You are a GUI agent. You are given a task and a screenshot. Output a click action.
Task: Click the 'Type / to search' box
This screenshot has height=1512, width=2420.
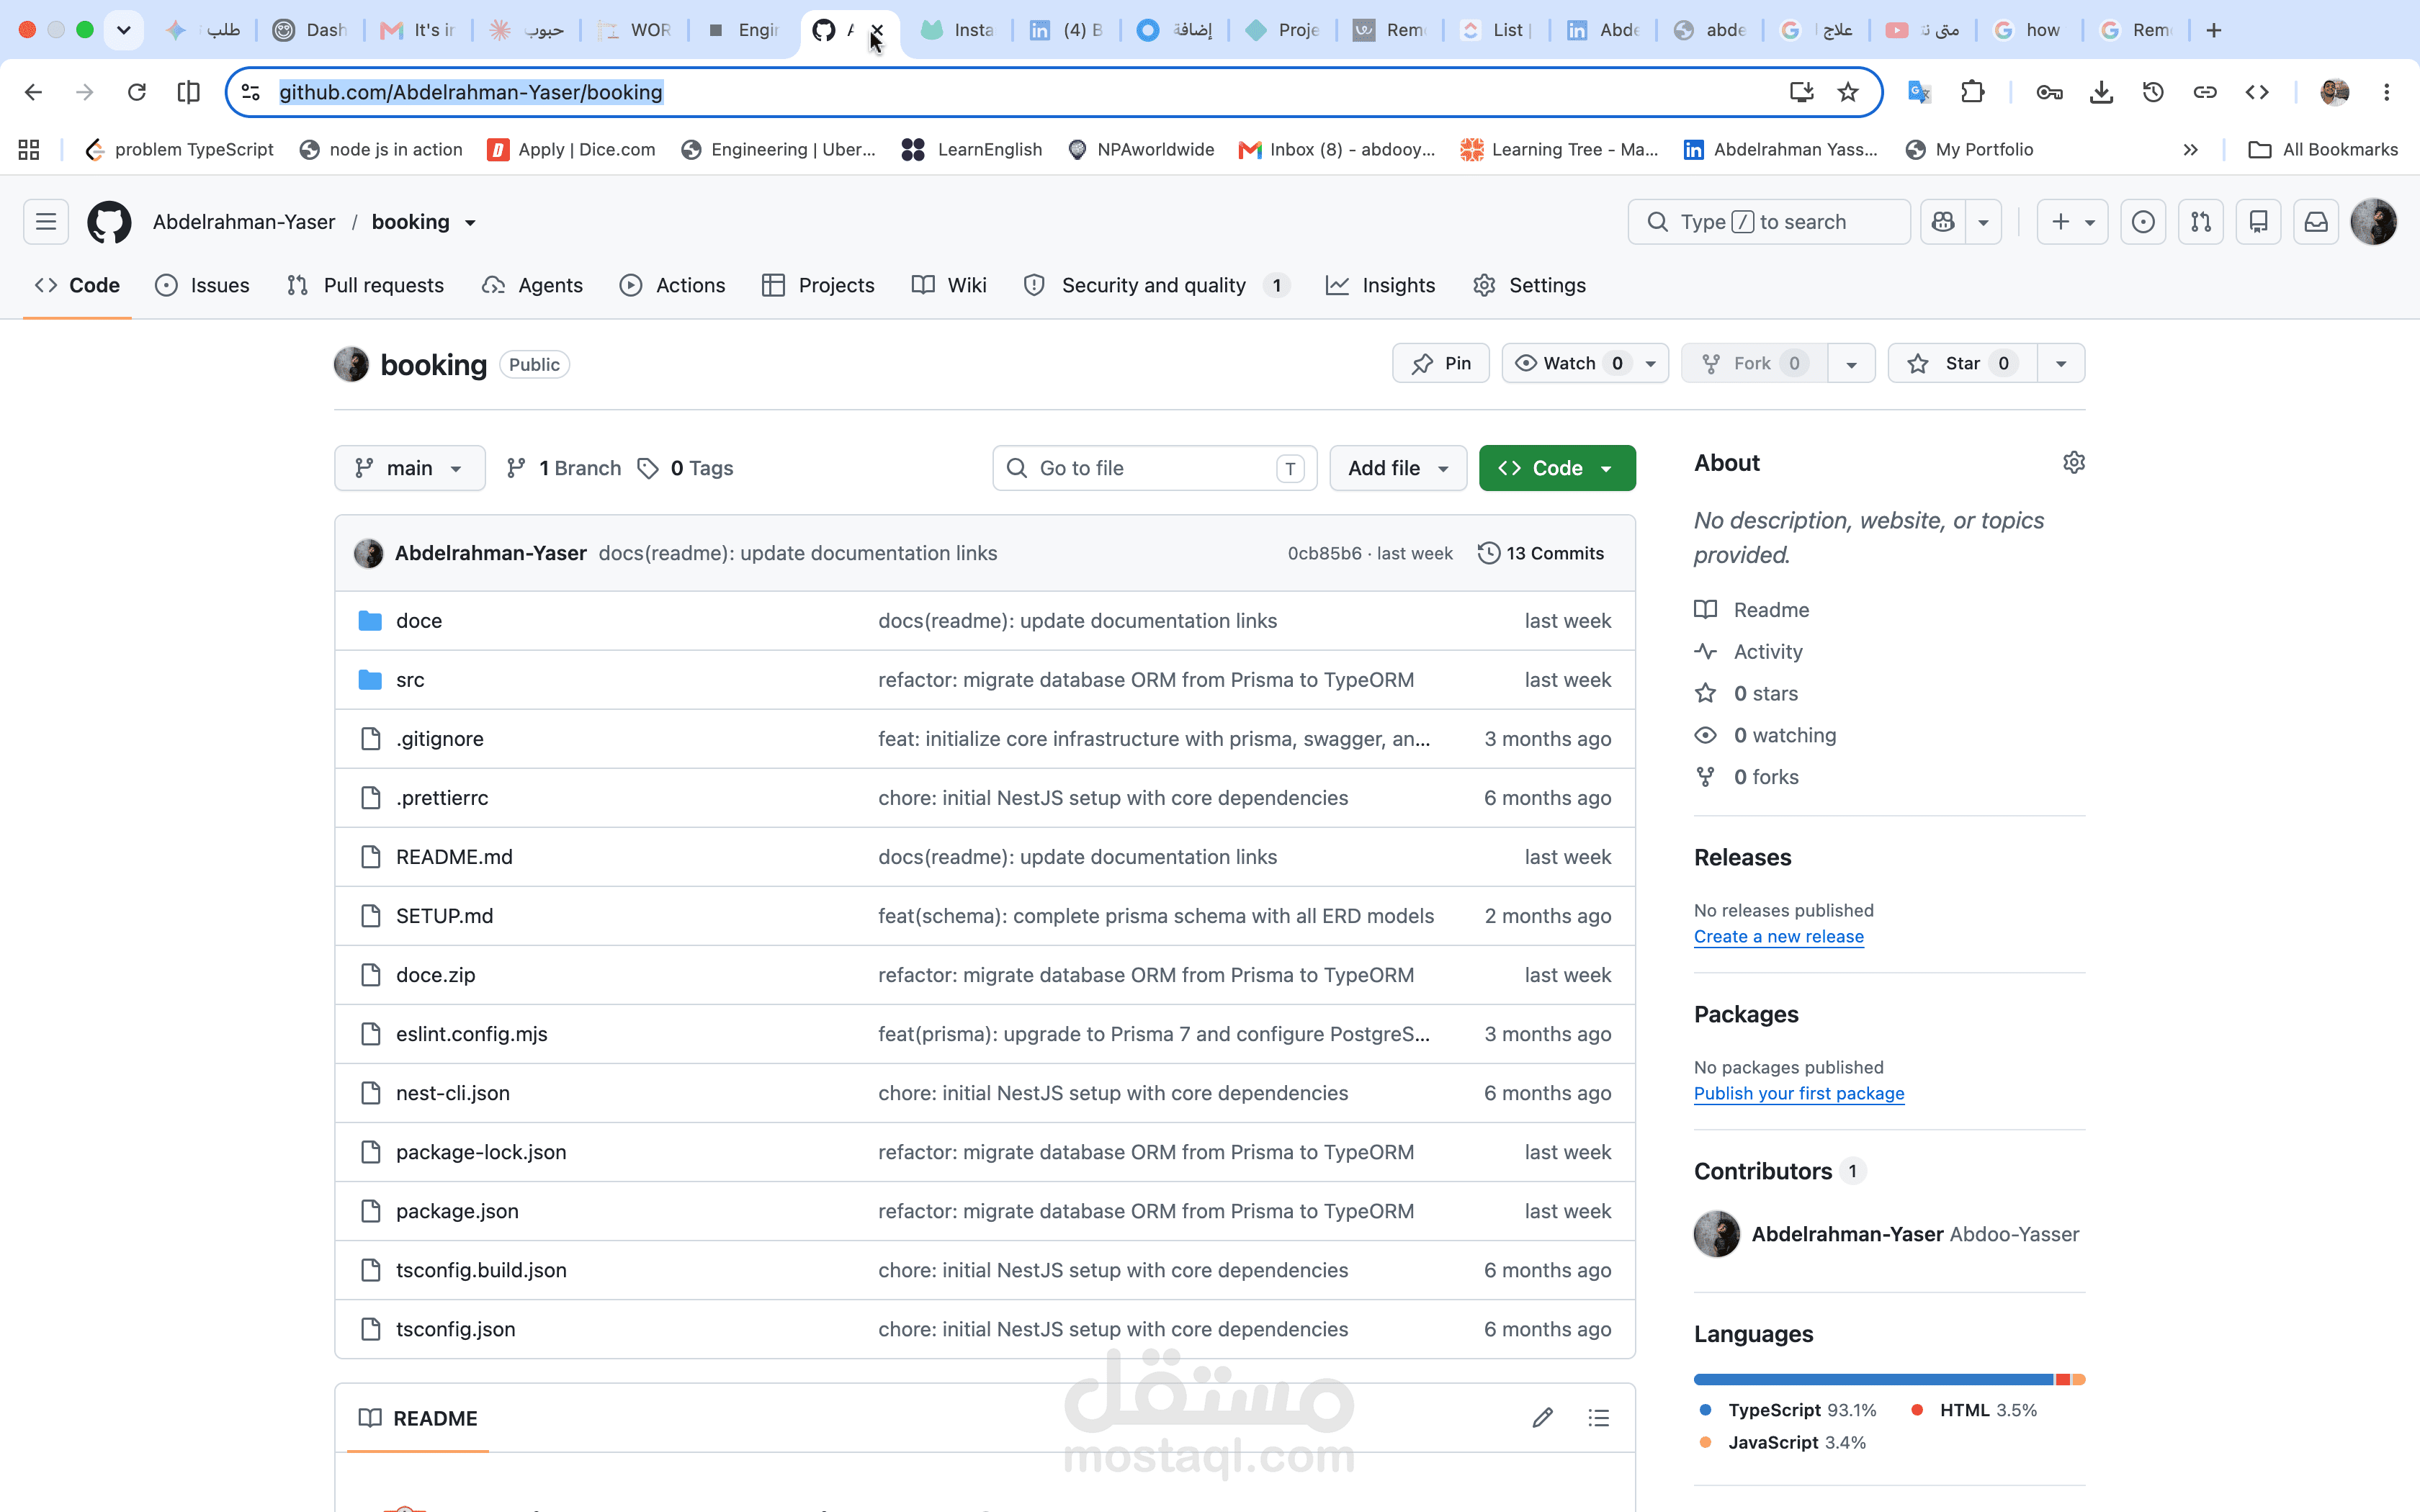pos(1769,222)
